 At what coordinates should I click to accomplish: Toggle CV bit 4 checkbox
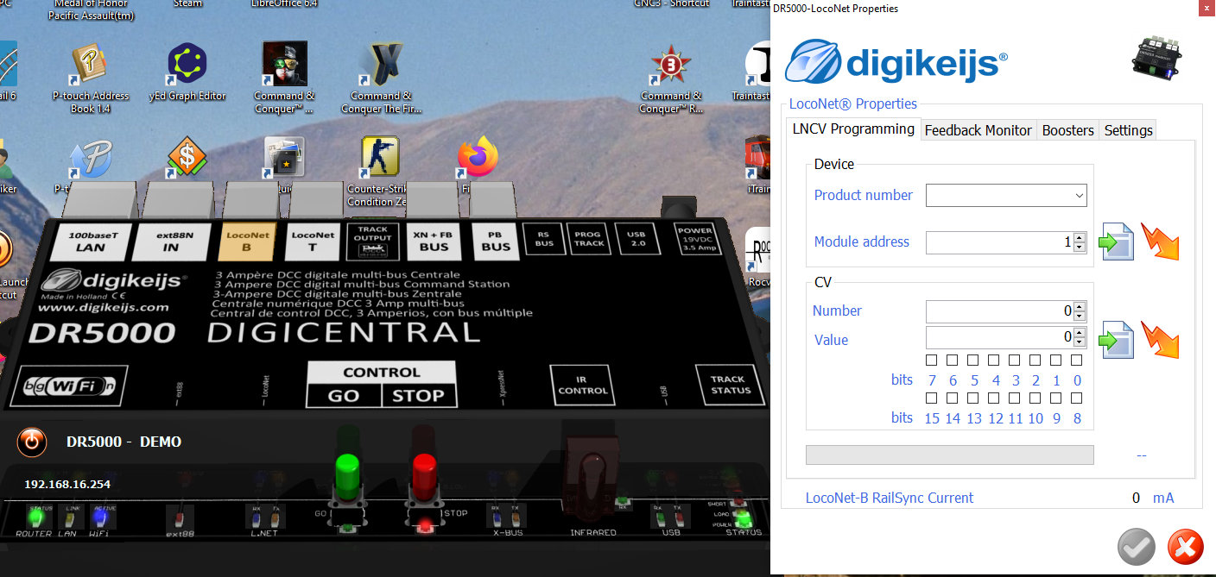994,360
